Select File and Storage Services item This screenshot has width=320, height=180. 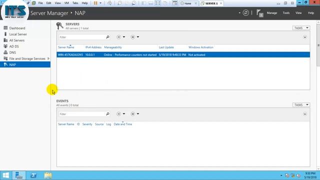(27, 59)
